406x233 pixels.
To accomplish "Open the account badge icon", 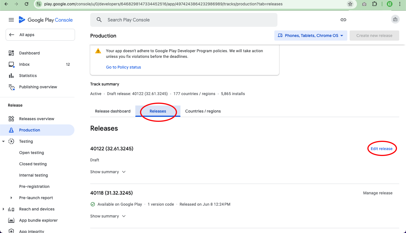I will 395,19.
